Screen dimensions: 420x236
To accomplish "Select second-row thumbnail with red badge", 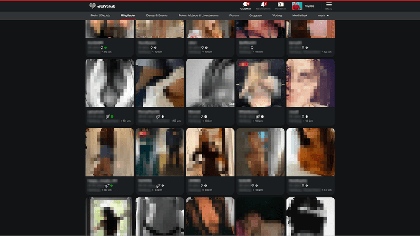I will [x=260, y=83].
